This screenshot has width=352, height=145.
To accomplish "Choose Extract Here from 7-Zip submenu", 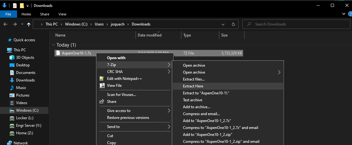I will [193, 86].
